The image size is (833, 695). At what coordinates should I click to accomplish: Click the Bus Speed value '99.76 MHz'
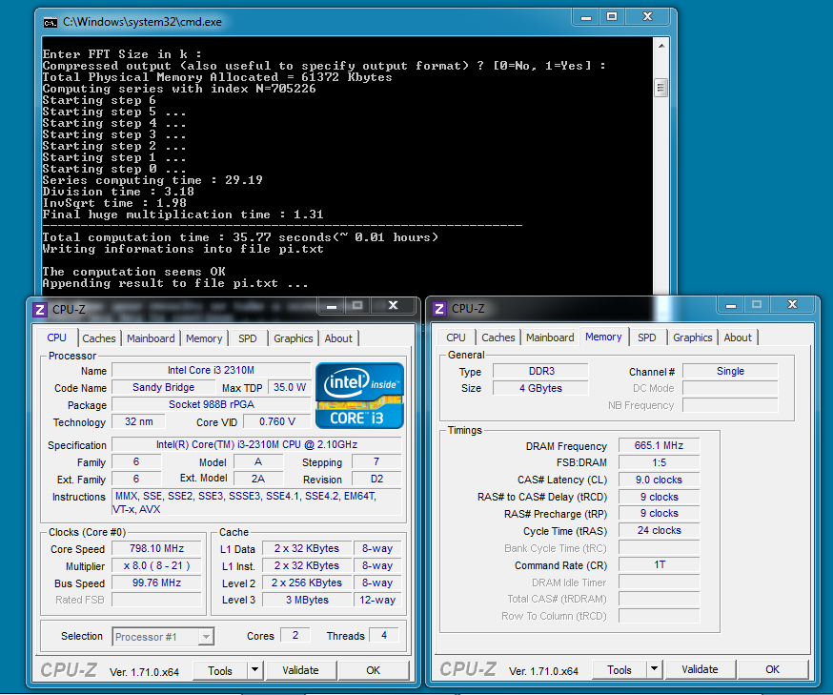(156, 583)
